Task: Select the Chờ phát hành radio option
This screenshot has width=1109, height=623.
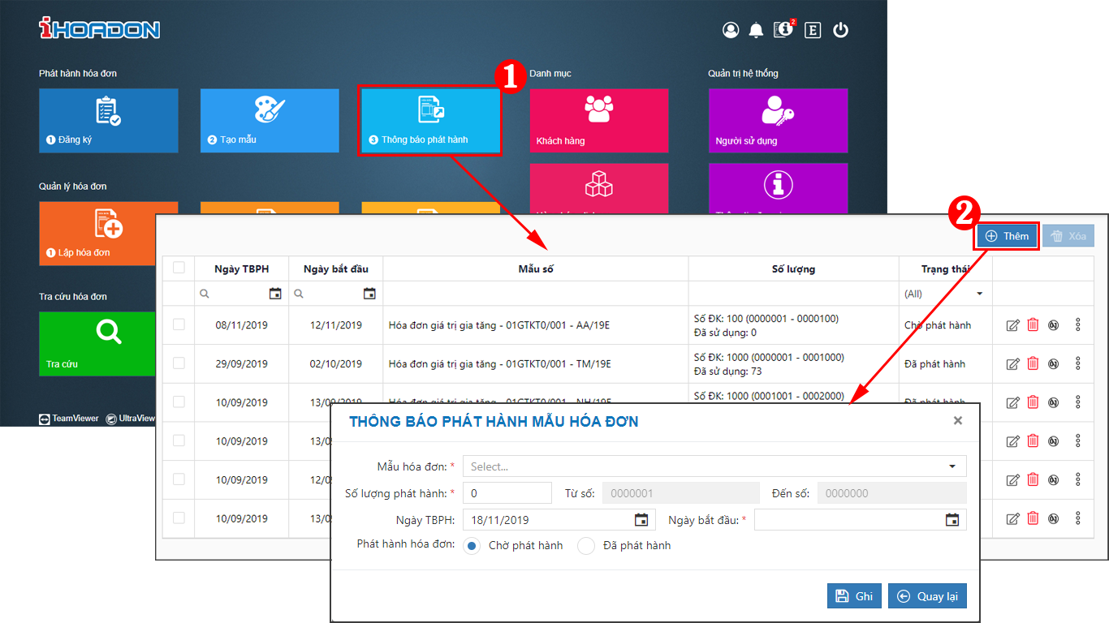Action: click(x=472, y=546)
